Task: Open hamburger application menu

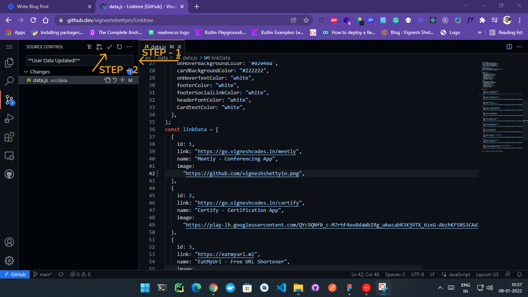Action: click(9, 47)
